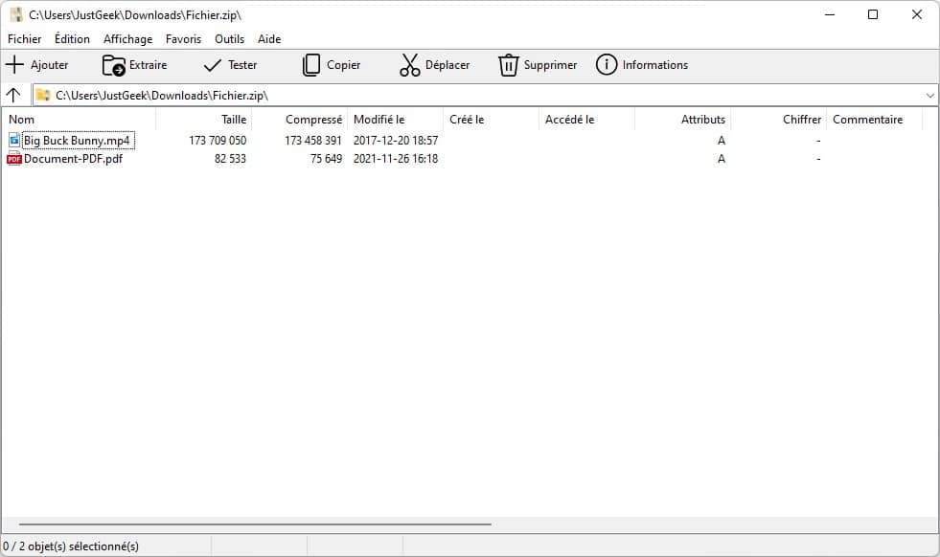Viewport: 940px width, 557px height.
Task: Click the Informations circle icon
Action: click(607, 65)
